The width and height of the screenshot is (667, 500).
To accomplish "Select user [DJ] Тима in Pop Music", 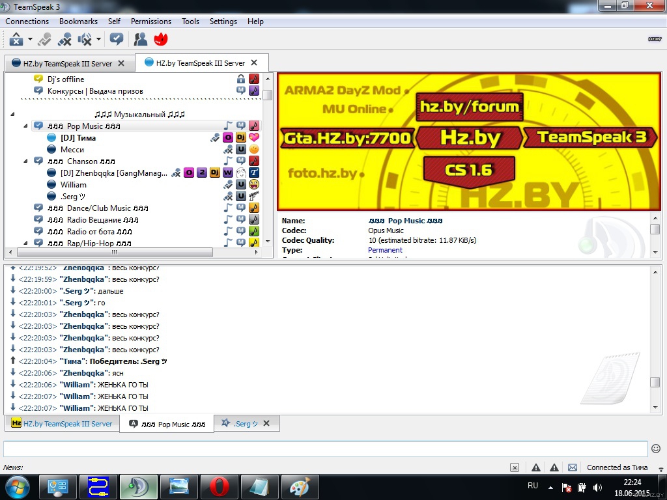I will (x=78, y=138).
